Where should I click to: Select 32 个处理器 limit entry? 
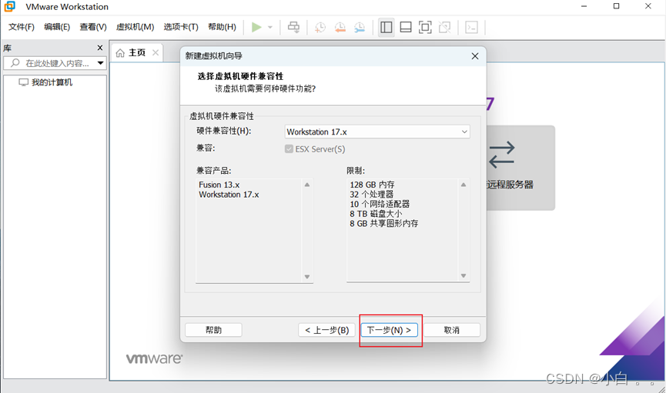click(372, 195)
